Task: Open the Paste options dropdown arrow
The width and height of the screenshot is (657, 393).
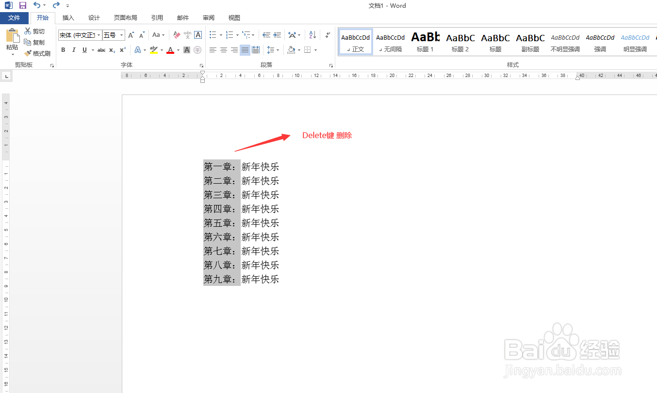Action: pos(12,55)
